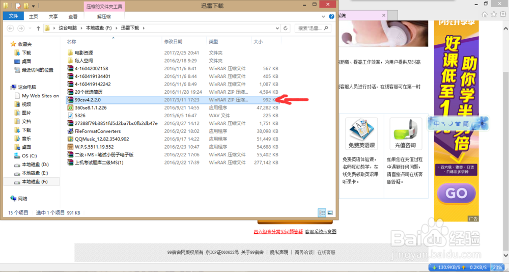Click 本地磁盘 (F:) in address breadcrumb

pyautogui.click(x=99, y=29)
